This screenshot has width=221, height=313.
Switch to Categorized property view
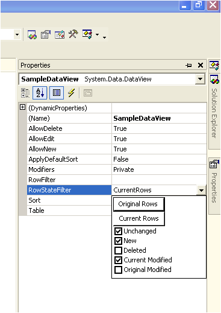point(25,93)
